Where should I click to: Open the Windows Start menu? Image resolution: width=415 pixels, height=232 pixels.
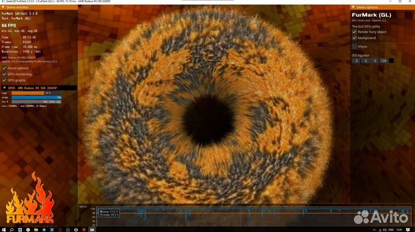(x=5, y=229)
